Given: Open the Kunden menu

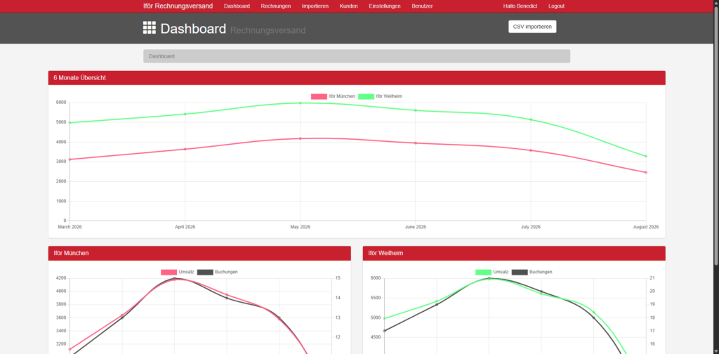Looking at the screenshot, I should [x=348, y=6].
